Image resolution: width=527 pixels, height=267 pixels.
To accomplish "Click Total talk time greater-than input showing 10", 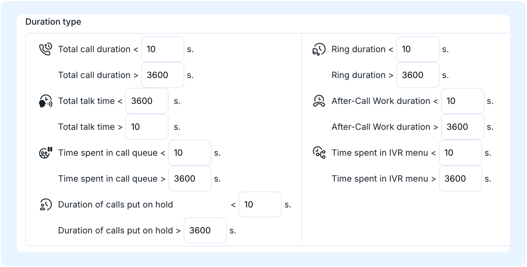I will pos(147,127).
